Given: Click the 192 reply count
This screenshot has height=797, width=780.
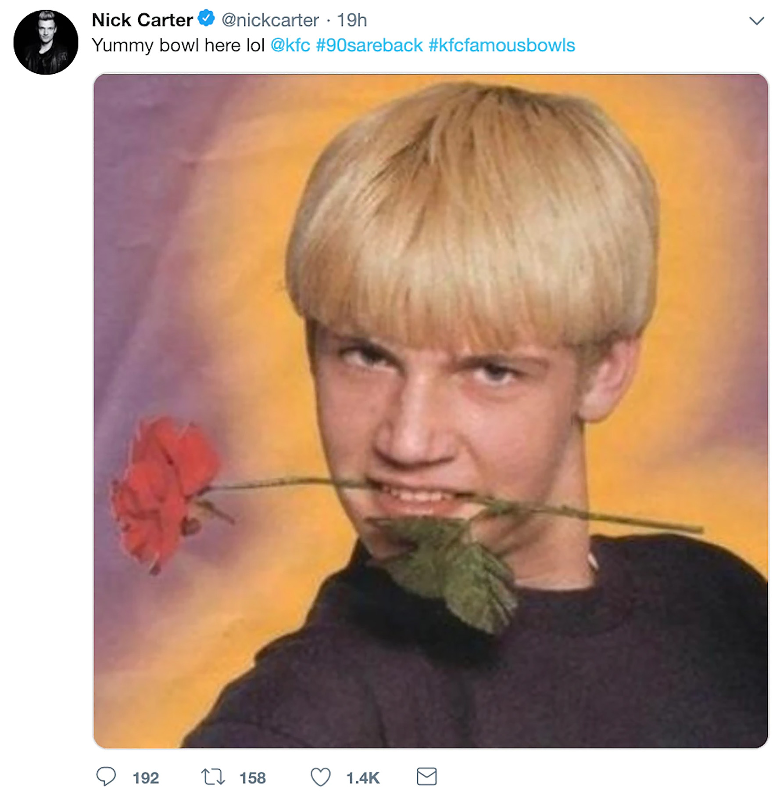Looking at the screenshot, I should coord(146,778).
